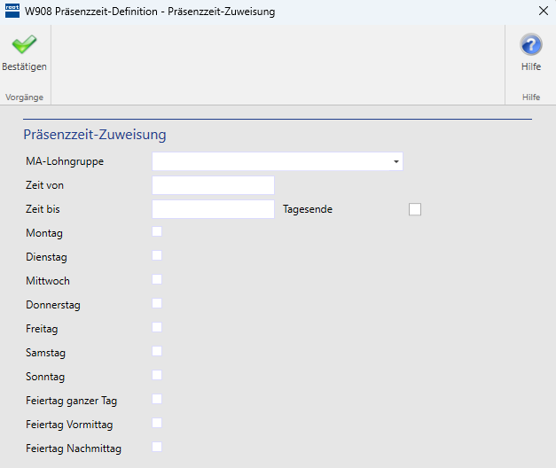Select the Sonntag checkbox

pyautogui.click(x=157, y=375)
